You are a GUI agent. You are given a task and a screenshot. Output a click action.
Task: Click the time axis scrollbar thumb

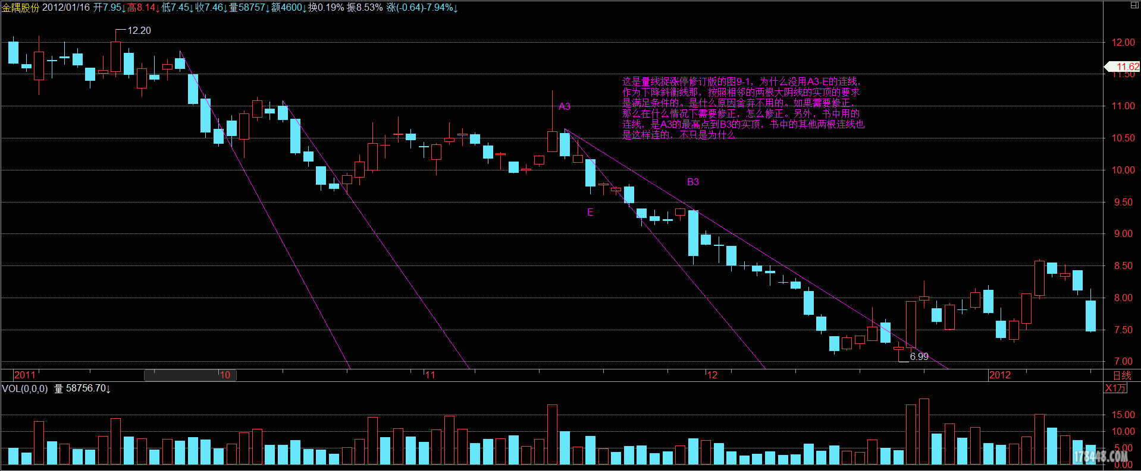pos(190,375)
